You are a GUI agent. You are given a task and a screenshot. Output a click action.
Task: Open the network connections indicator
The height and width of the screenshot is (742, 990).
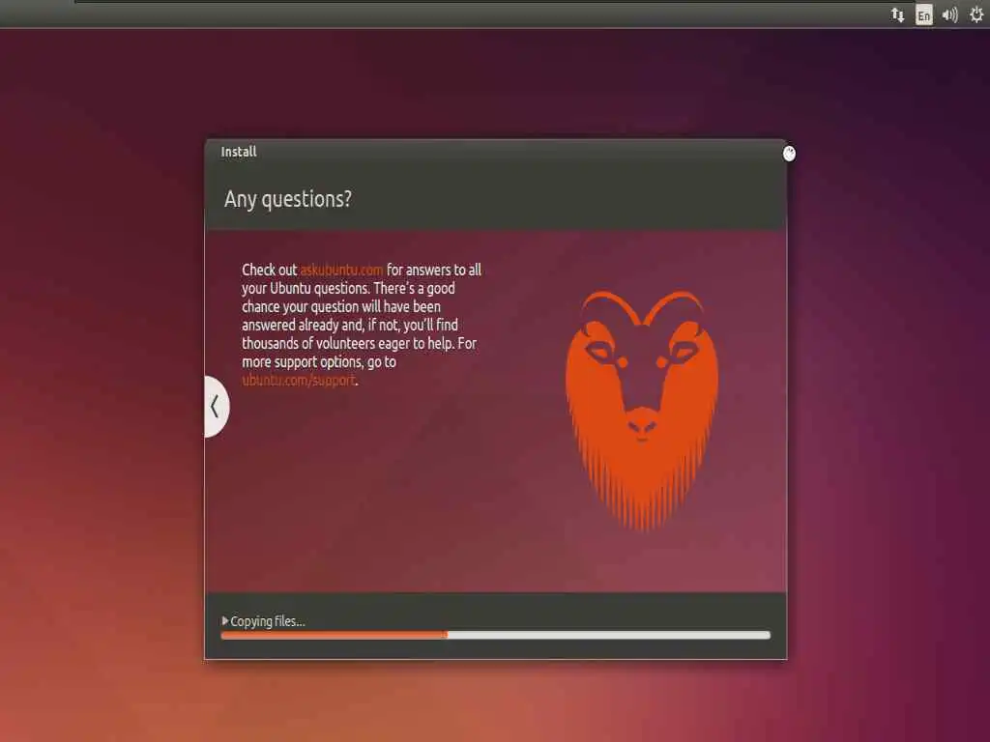tap(897, 14)
